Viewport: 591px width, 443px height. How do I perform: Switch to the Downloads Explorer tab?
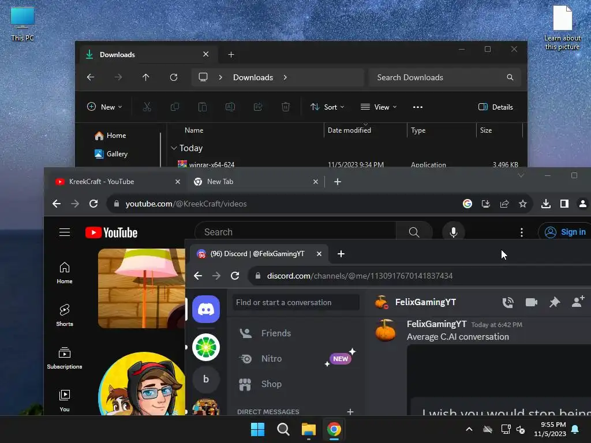click(x=147, y=55)
